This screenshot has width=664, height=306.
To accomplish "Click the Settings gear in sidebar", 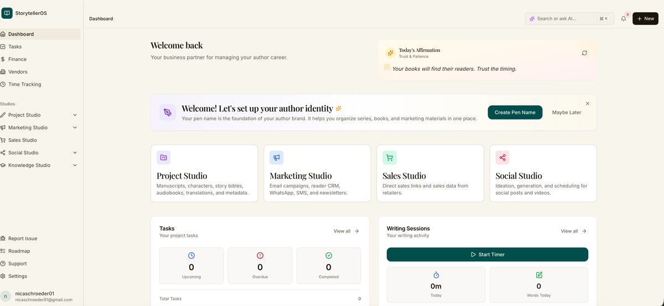I will pos(17,276).
